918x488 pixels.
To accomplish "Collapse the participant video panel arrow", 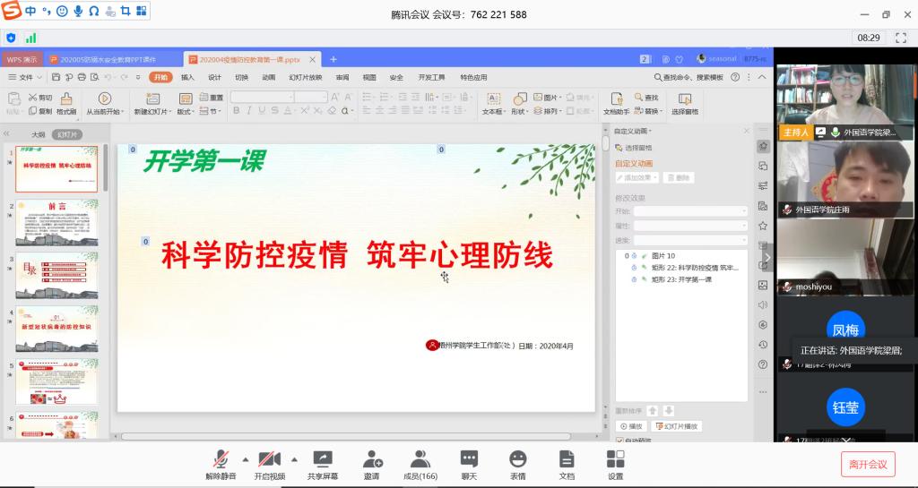I will 767,258.
